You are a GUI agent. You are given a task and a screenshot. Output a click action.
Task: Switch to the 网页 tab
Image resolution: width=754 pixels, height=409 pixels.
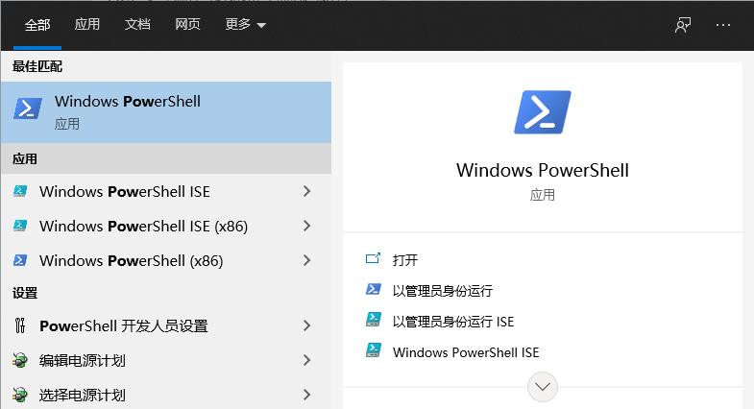click(187, 25)
